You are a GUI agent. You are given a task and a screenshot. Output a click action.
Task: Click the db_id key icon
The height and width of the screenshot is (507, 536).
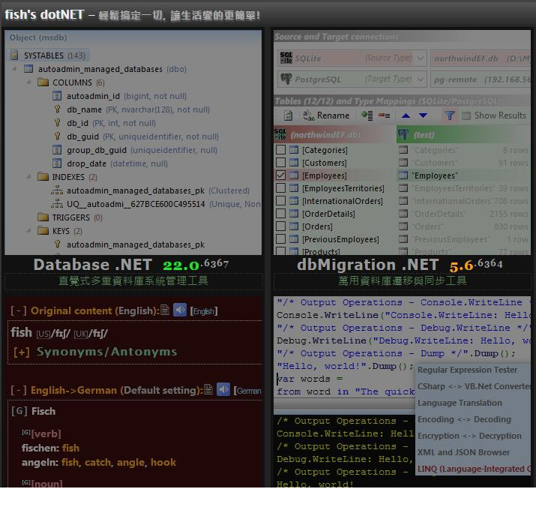(x=57, y=123)
